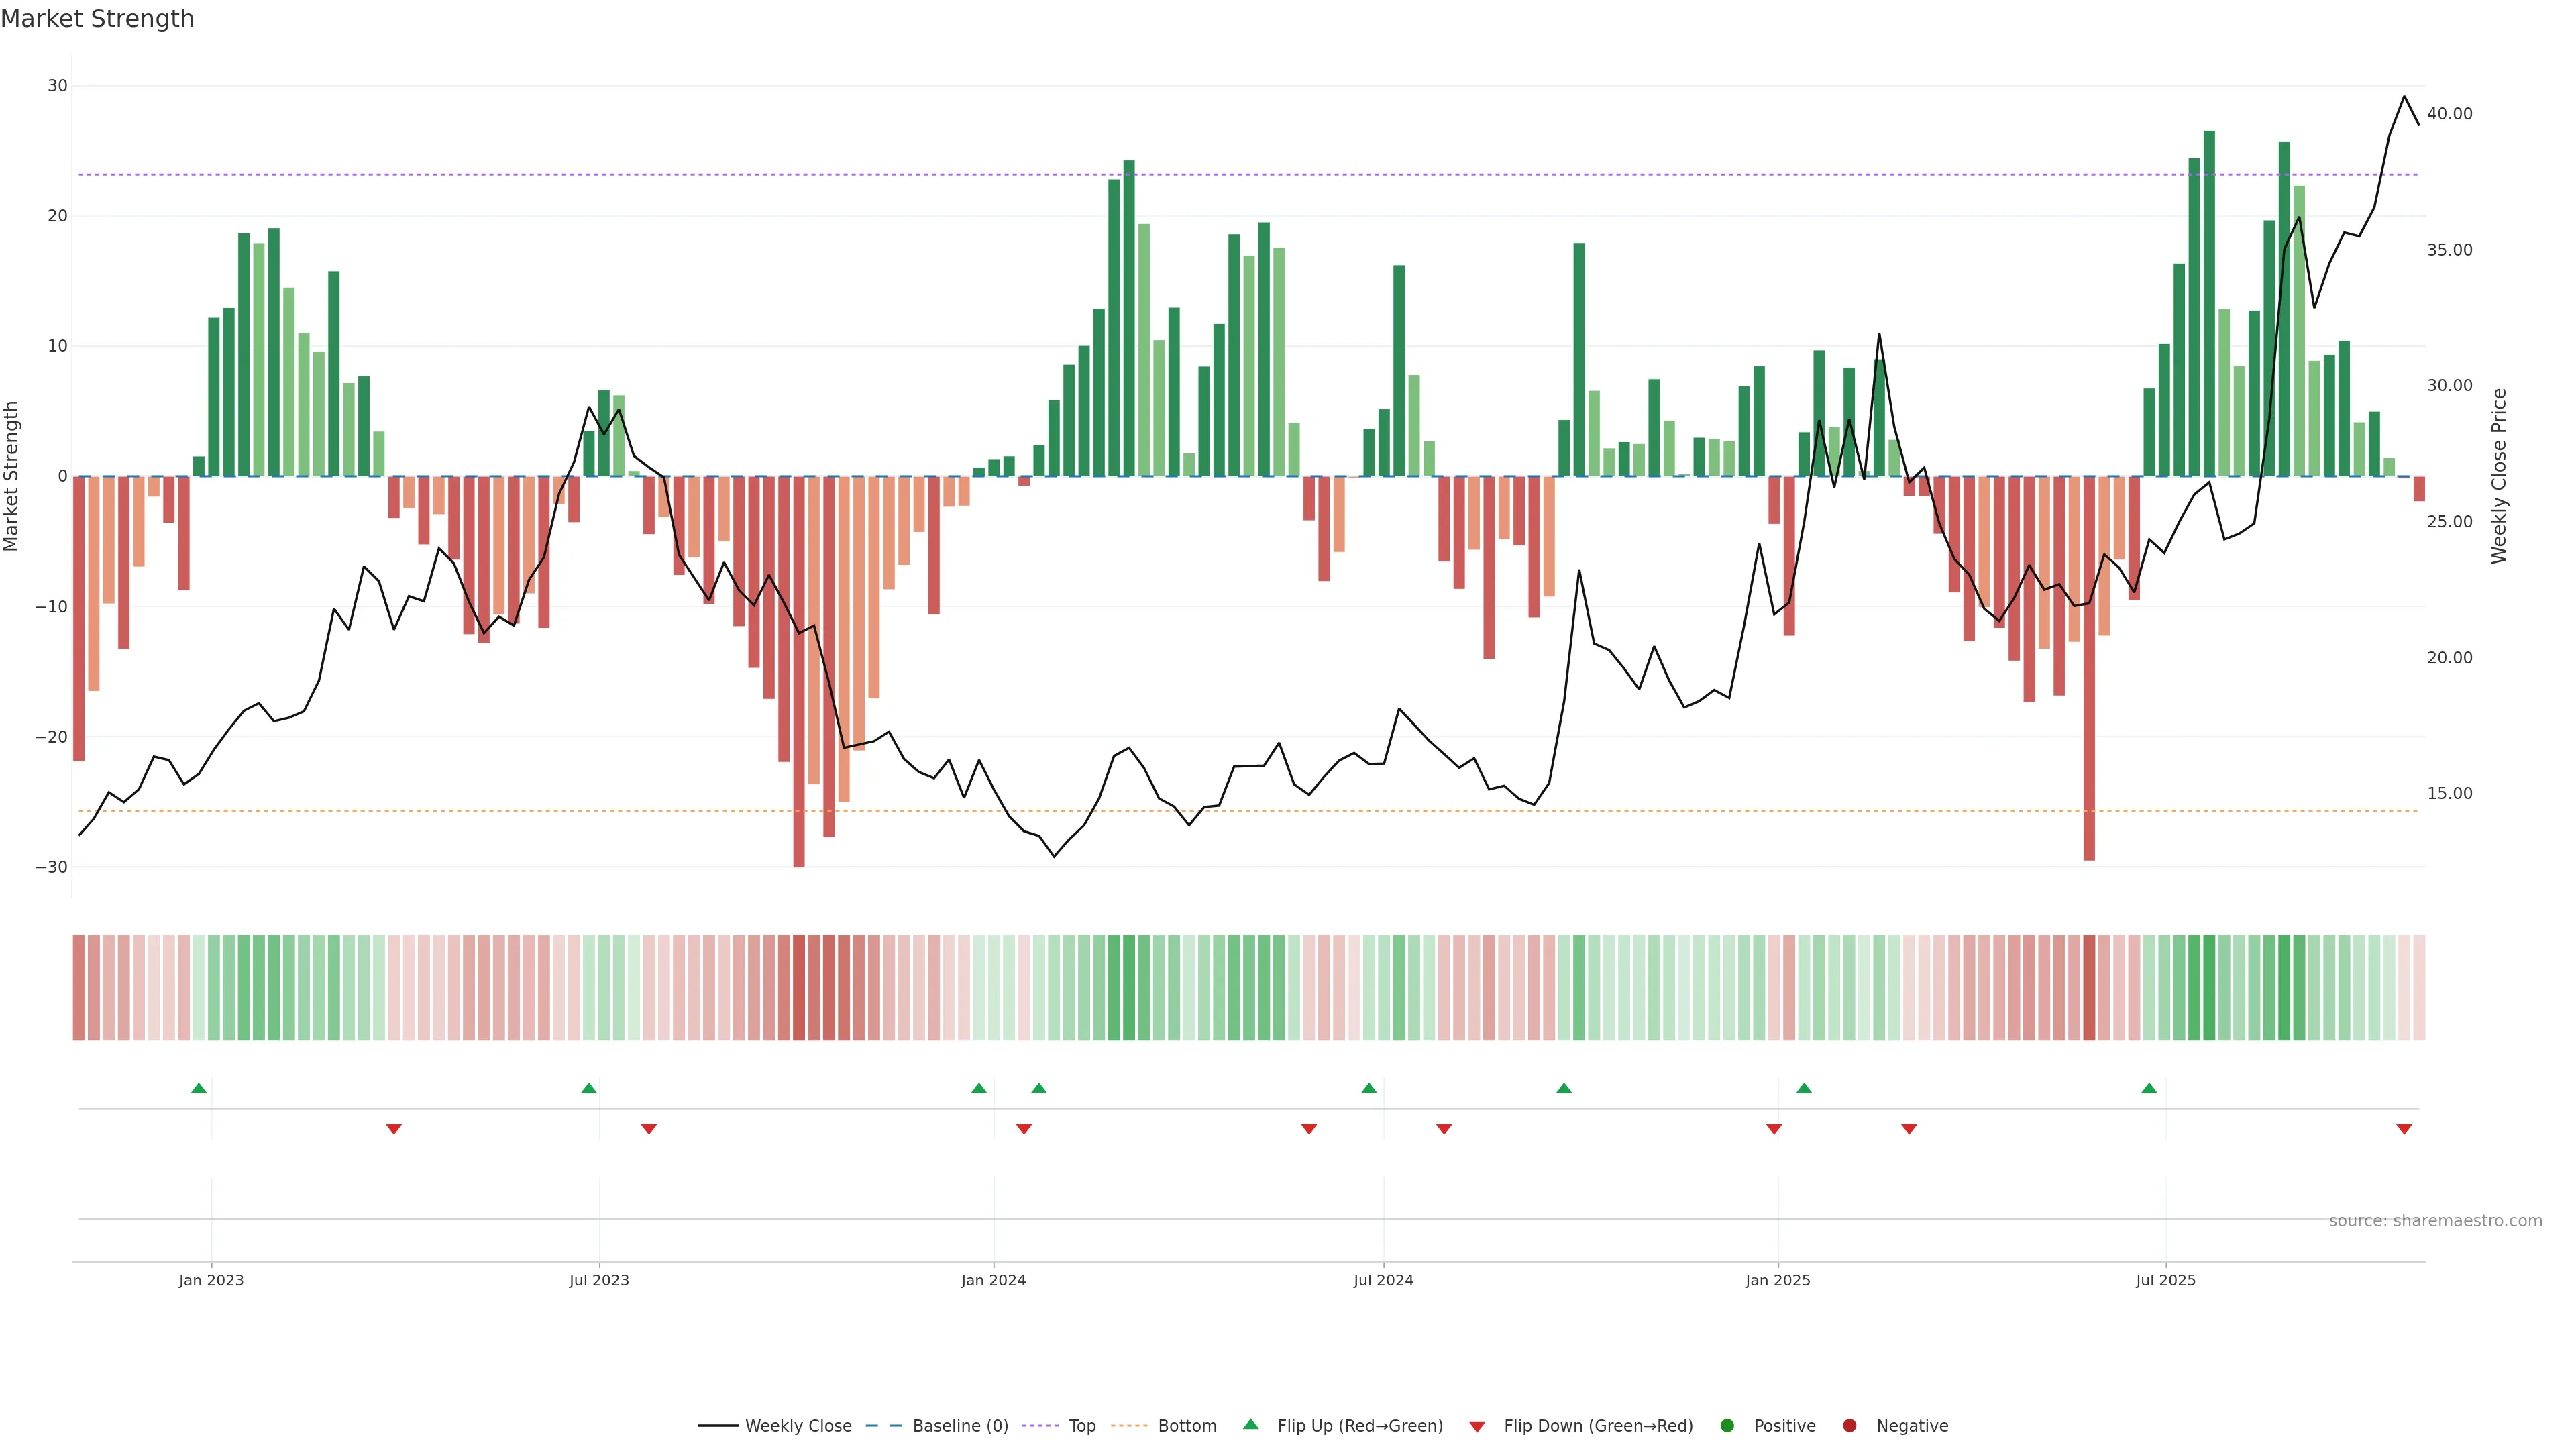Viewport: 2576px width, 1449px height.
Task: Click the green flip-up marker just before Jul 2025
Action: pos(2149,1088)
